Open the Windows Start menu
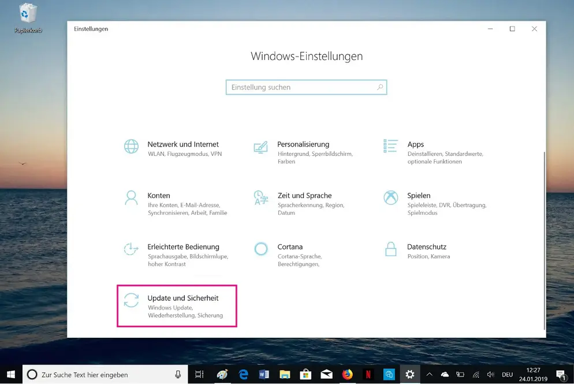 coord(10,375)
